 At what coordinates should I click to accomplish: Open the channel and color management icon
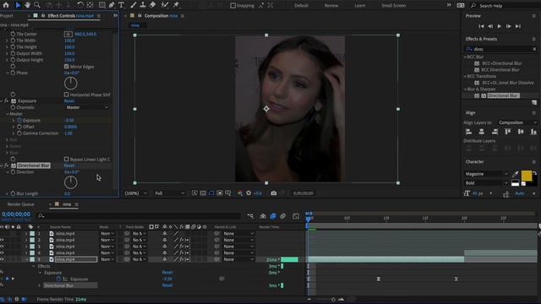pyautogui.click(x=240, y=193)
